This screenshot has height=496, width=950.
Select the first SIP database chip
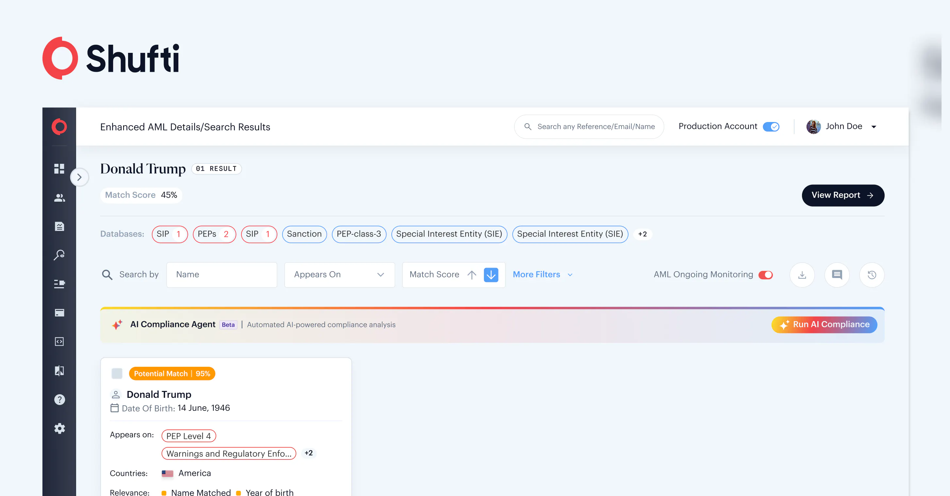pos(170,234)
